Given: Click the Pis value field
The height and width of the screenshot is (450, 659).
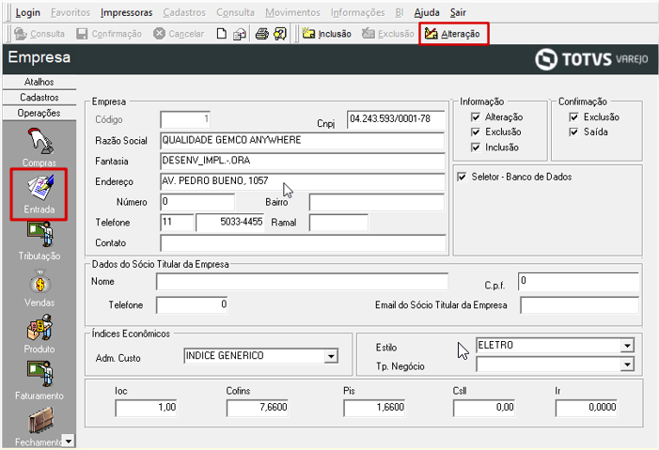Looking at the screenshot, I should pyautogui.click(x=374, y=408).
